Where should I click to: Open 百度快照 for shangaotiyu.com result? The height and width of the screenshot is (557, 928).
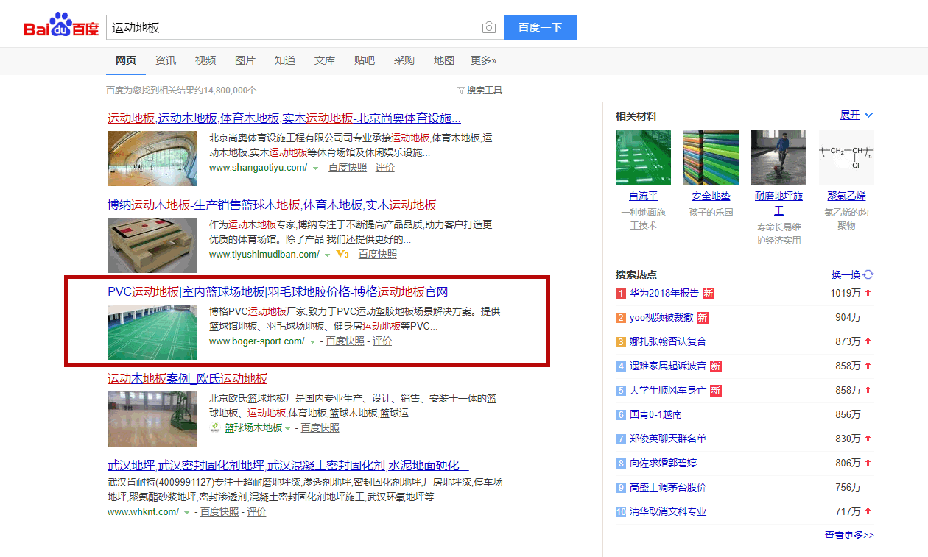click(348, 168)
